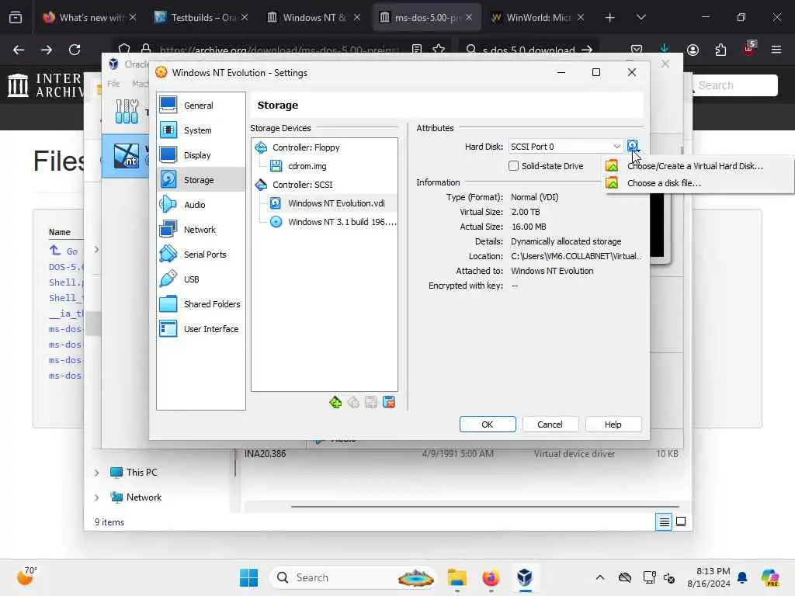Reload the current browser page
This screenshot has height=596, width=795.
pyautogui.click(x=75, y=50)
